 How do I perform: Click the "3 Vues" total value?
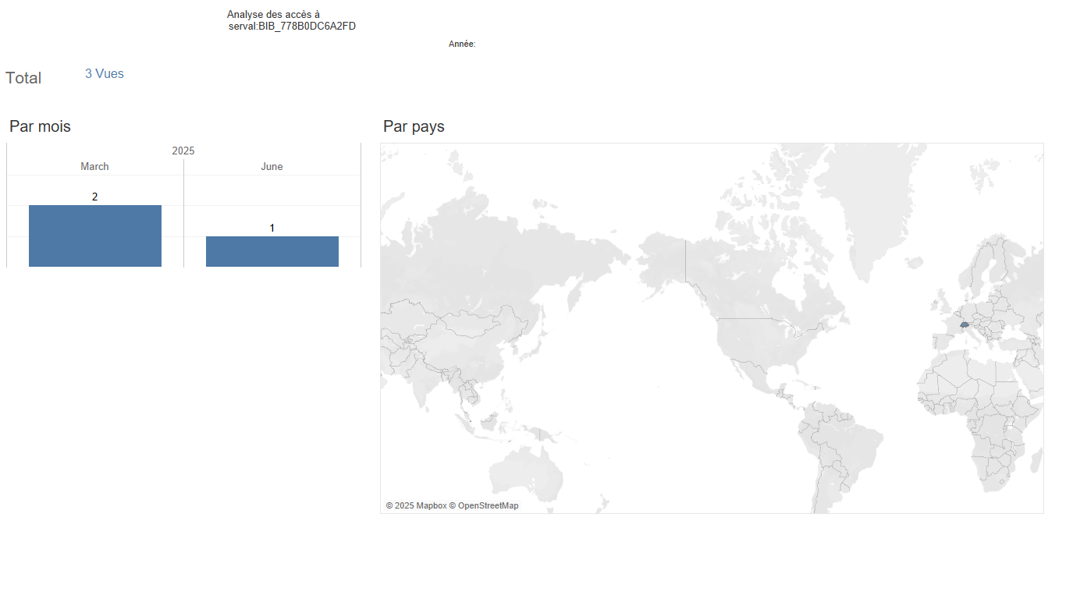(x=104, y=74)
